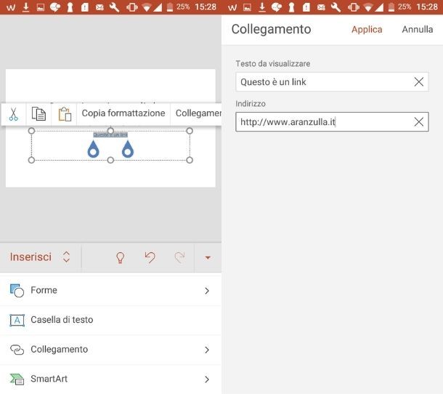Open the Inserisci tab selector
Image resolution: width=443 pixels, height=394 pixels.
coord(40,257)
